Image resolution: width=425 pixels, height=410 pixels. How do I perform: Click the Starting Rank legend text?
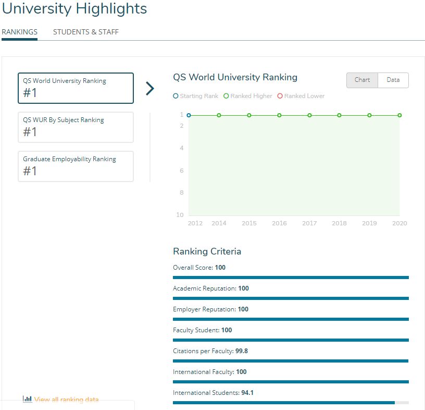point(199,96)
